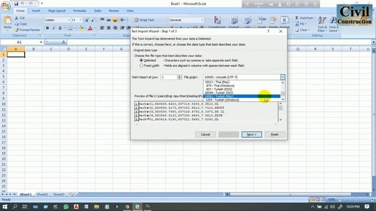
Task: Open the font name Calibri dropdown
Action: (x=69, y=20)
